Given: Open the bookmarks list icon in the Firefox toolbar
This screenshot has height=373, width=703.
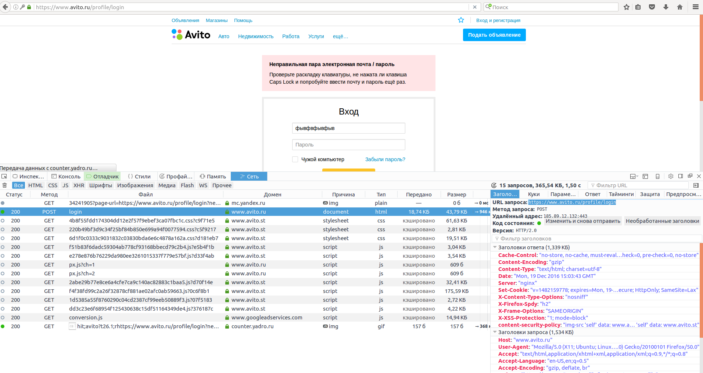Looking at the screenshot, I should coord(638,7).
